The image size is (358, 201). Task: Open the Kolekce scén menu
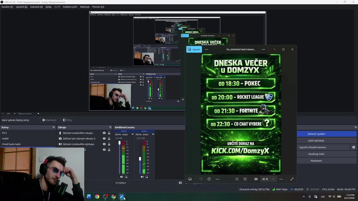pyautogui.click(x=70, y=7)
